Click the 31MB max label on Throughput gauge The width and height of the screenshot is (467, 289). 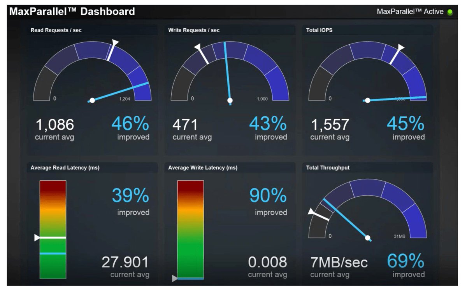tap(400, 236)
